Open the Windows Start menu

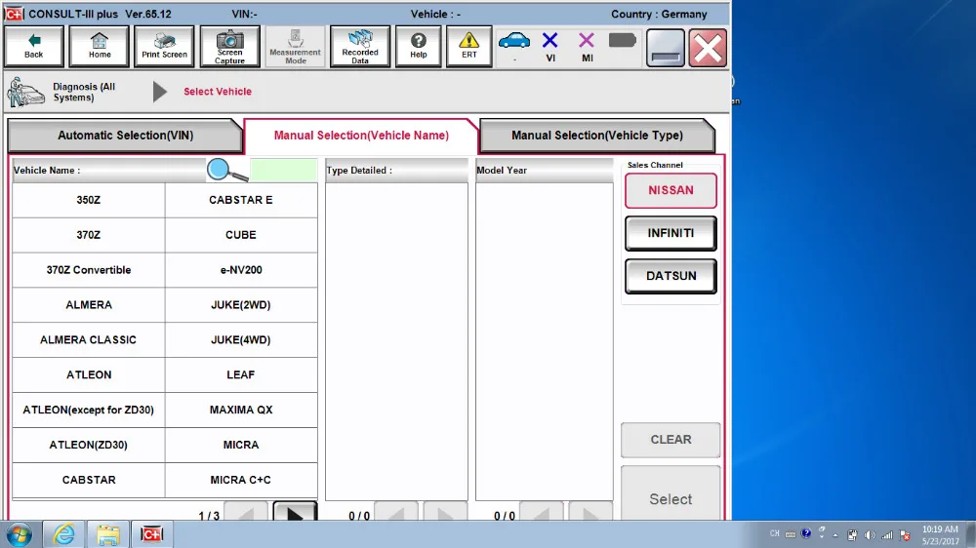(19, 534)
